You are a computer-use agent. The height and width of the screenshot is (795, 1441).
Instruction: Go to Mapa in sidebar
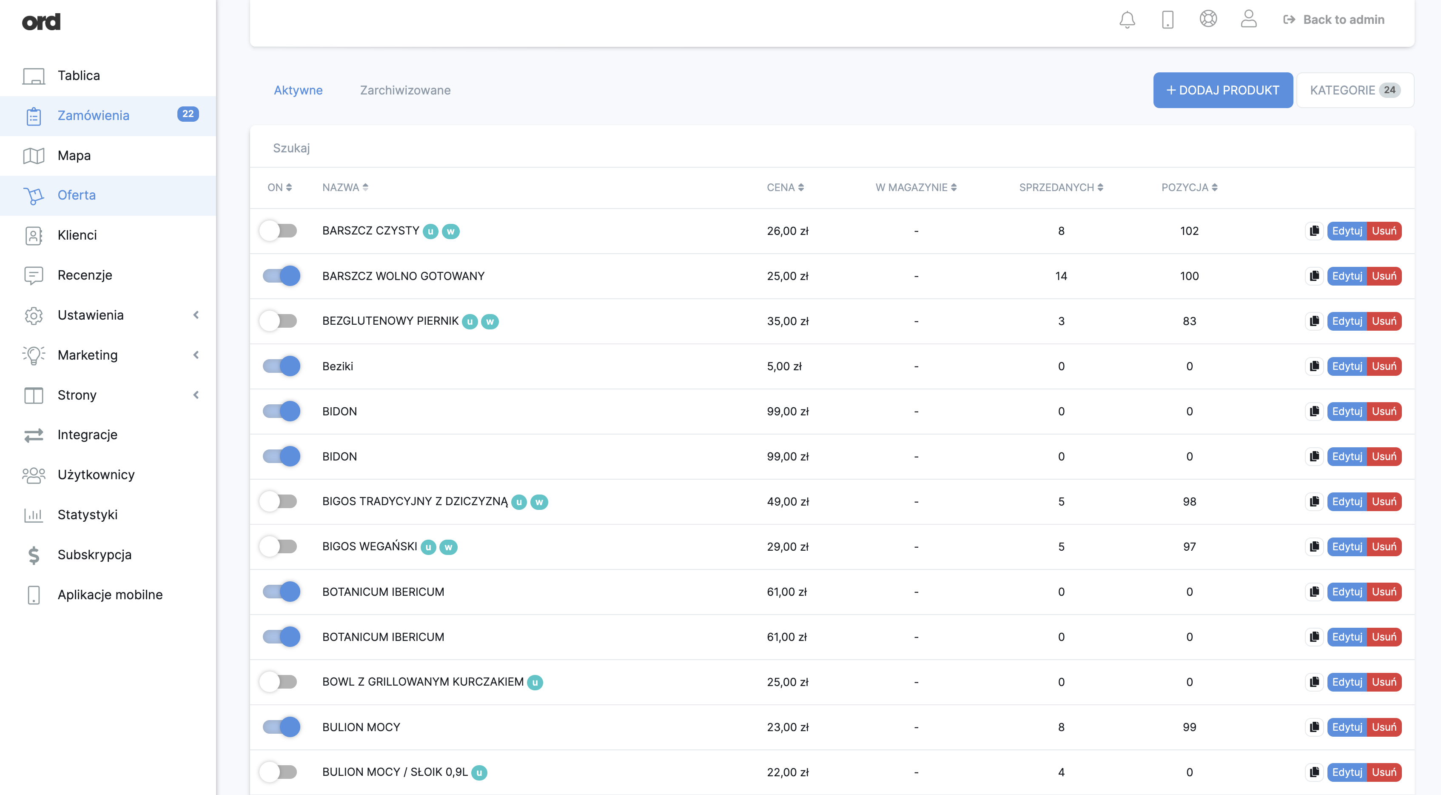tap(74, 155)
